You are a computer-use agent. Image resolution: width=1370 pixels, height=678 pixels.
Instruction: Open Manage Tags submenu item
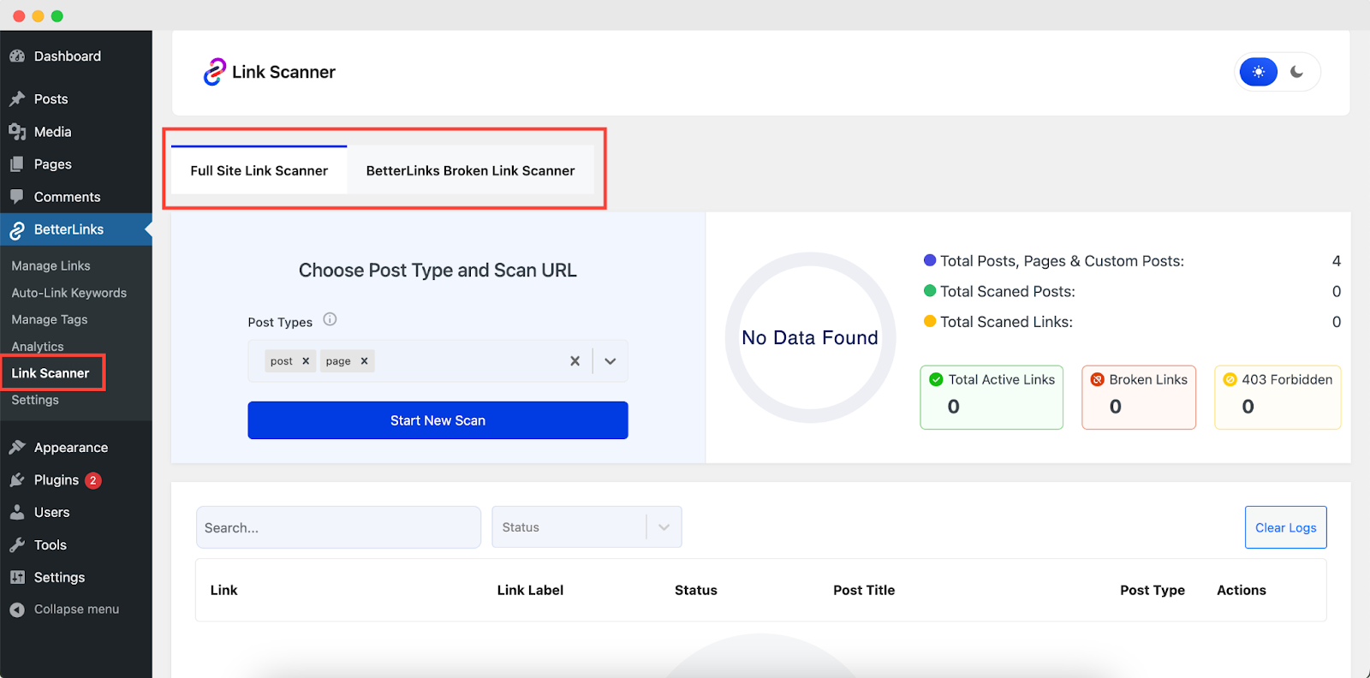[50, 319]
